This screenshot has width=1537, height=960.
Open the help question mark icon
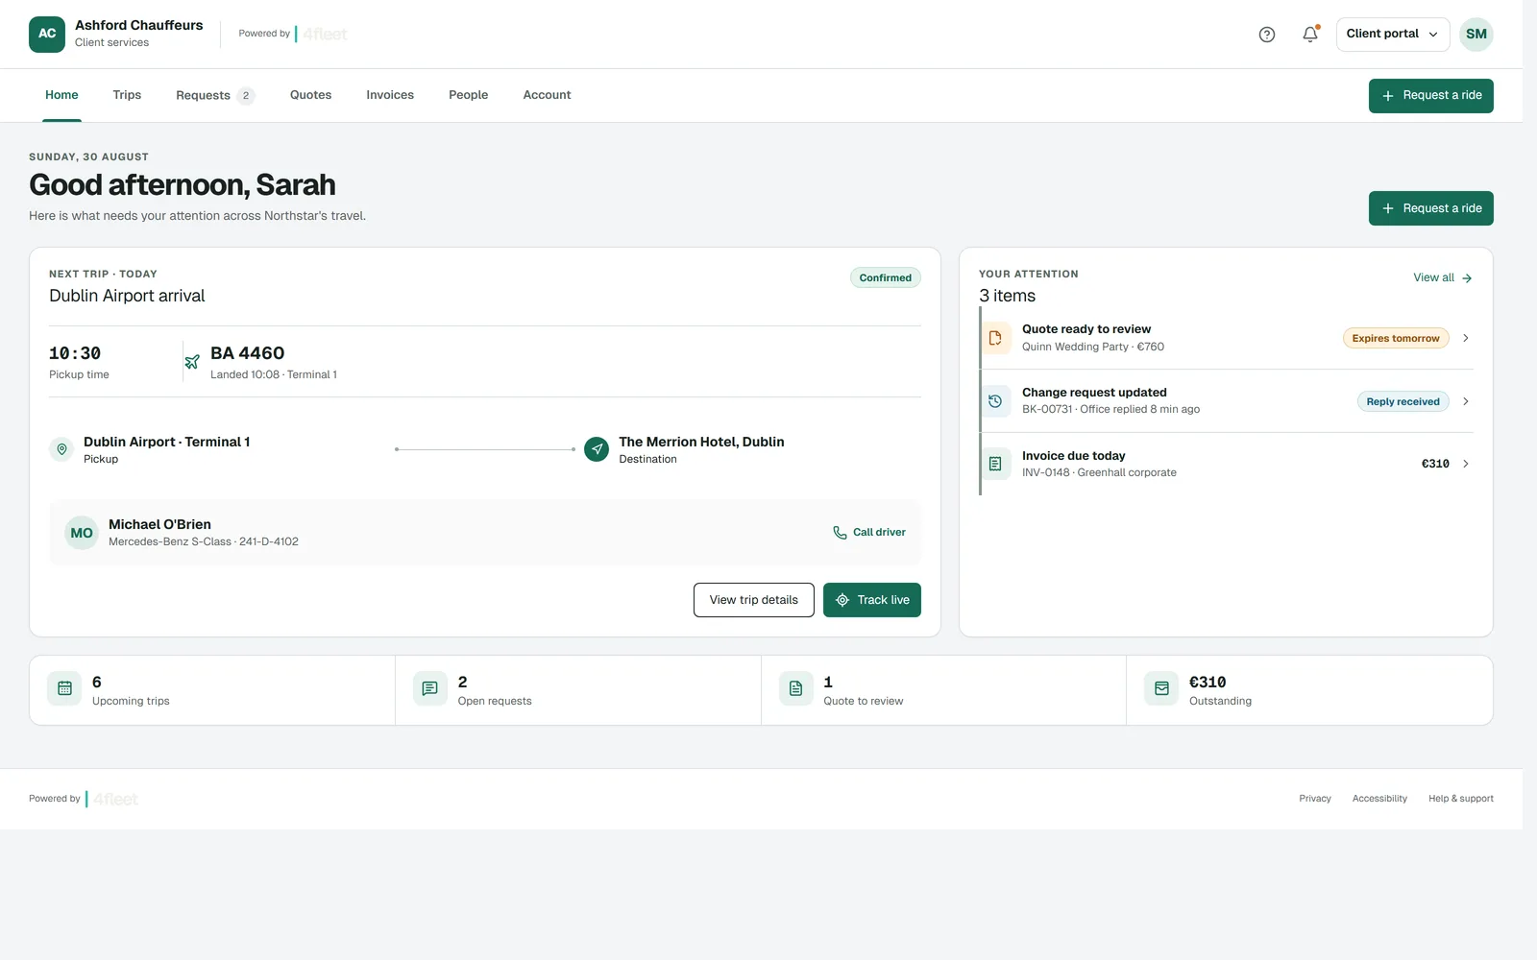pos(1267,35)
